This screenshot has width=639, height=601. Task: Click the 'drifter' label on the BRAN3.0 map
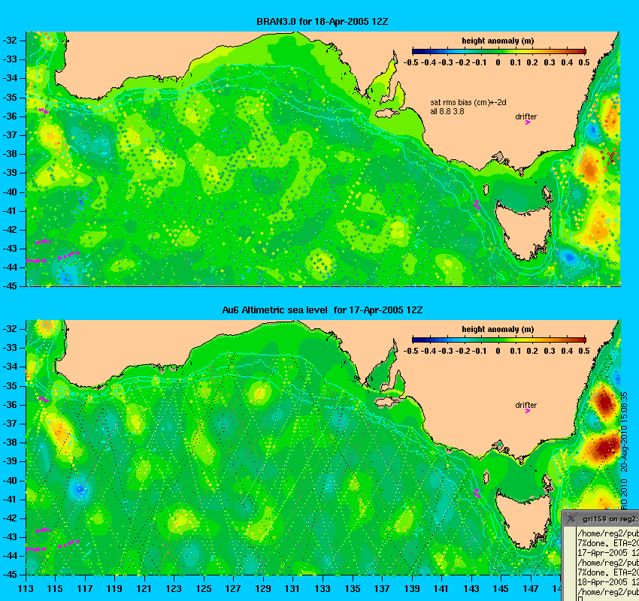tap(525, 116)
